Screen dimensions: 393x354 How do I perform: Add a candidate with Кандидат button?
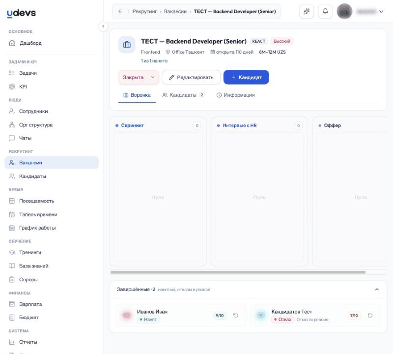coord(246,77)
